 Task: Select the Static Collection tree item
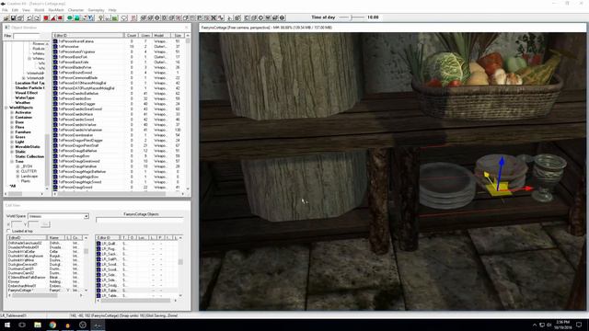click(29, 156)
